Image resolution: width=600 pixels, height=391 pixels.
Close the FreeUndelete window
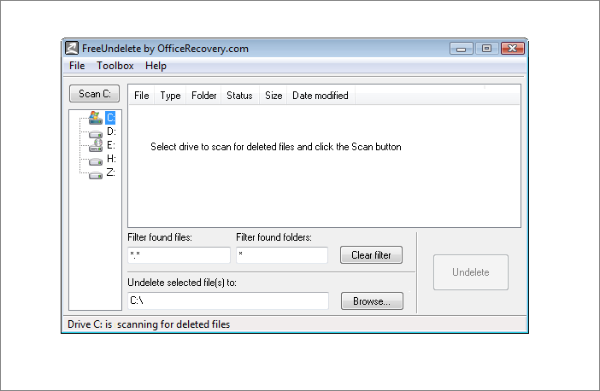[x=513, y=49]
